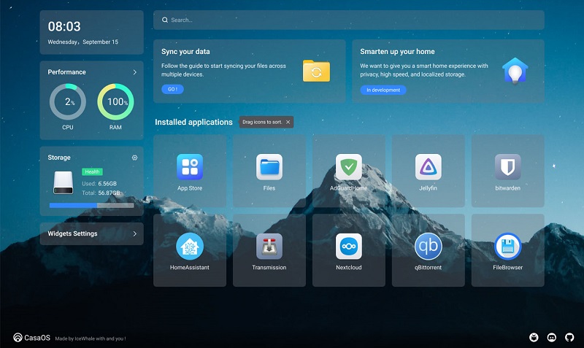
Task: Click the In development button
Action: tap(383, 90)
